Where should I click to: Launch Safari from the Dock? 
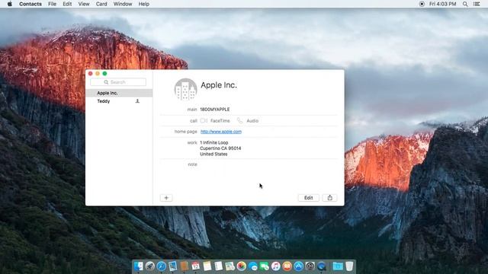click(x=161, y=266)
